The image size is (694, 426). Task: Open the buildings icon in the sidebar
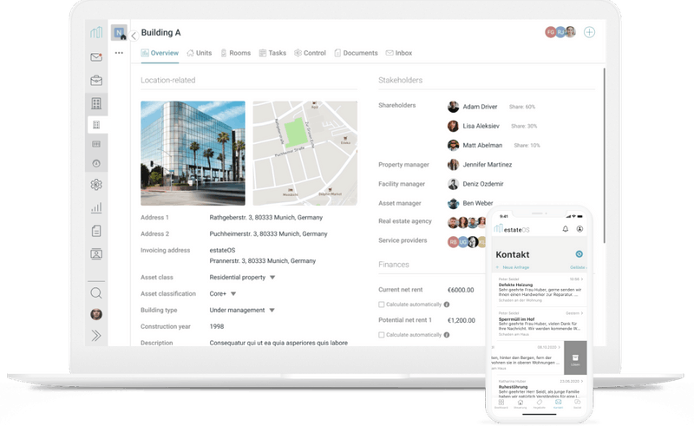click(96, 103)
